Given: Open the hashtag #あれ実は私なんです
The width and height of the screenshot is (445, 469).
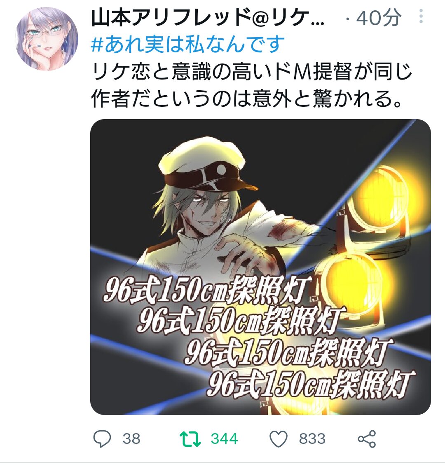Looking at the screenshot, I should [x=187, y=44].
